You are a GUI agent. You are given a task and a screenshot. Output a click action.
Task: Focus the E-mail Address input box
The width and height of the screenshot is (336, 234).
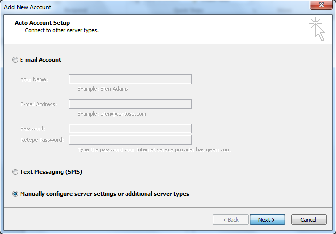130,104
